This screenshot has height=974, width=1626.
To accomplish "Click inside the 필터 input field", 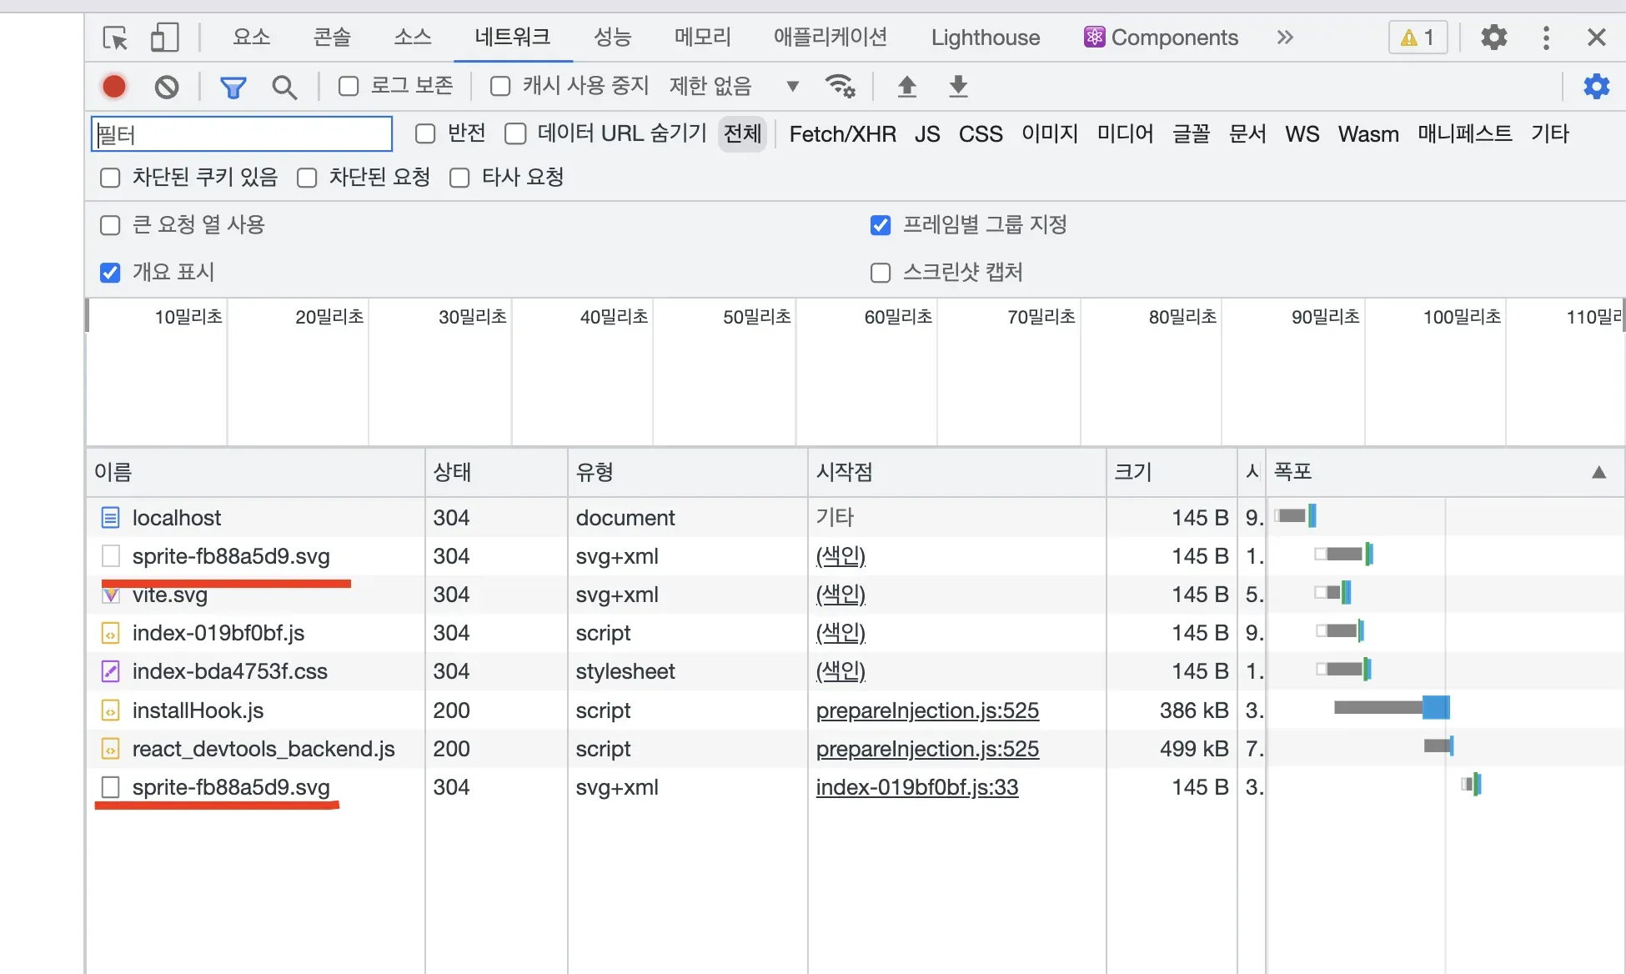I will pyautogui.click(x=241, y=133).
